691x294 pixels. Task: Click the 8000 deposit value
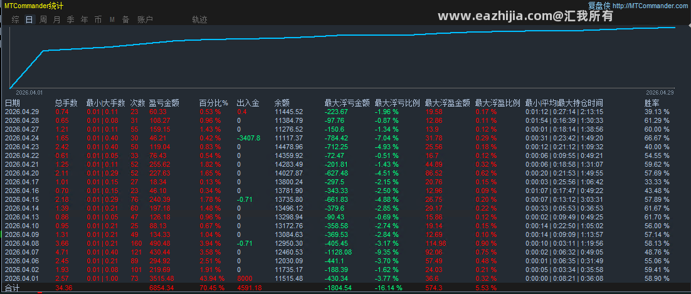[x=245, y=278]
